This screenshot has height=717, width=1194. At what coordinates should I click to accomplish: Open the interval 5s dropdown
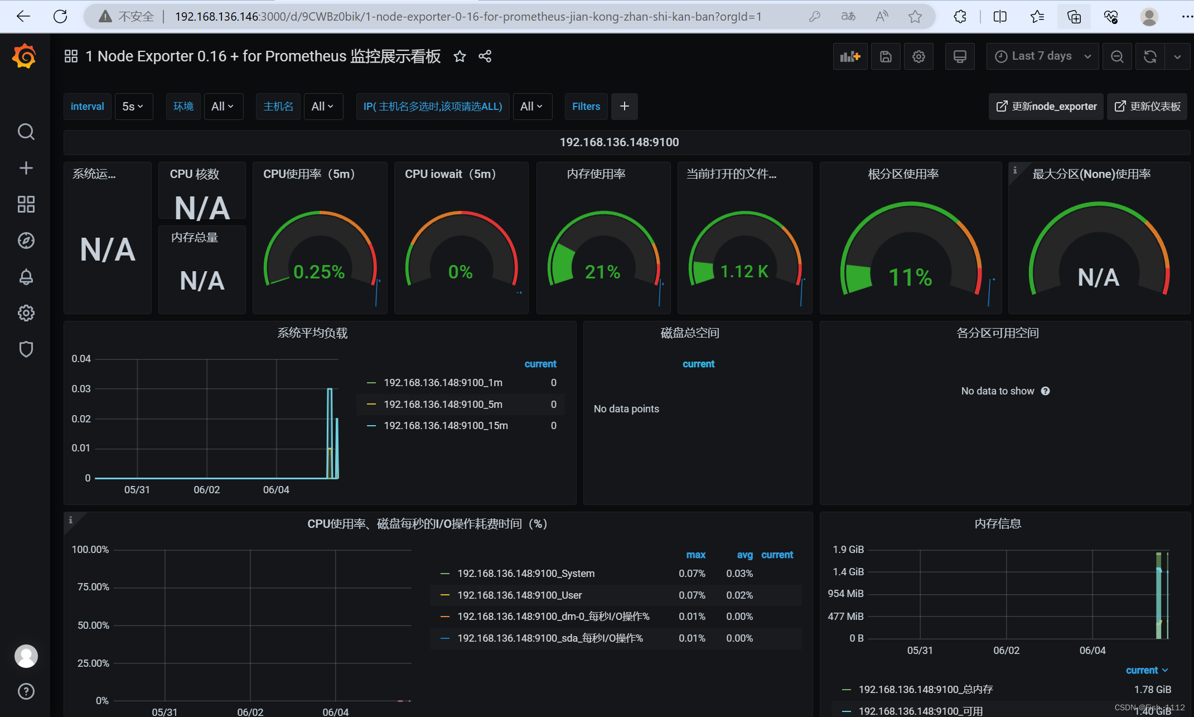pyautogui.click(x=133, y=107)
